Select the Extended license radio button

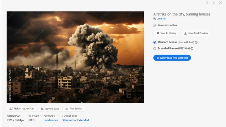point(155,48)
